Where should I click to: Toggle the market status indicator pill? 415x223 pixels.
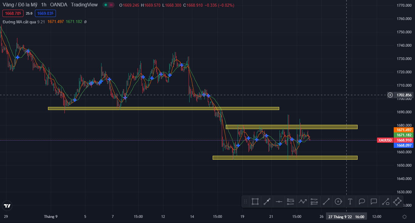coord(108,5)
